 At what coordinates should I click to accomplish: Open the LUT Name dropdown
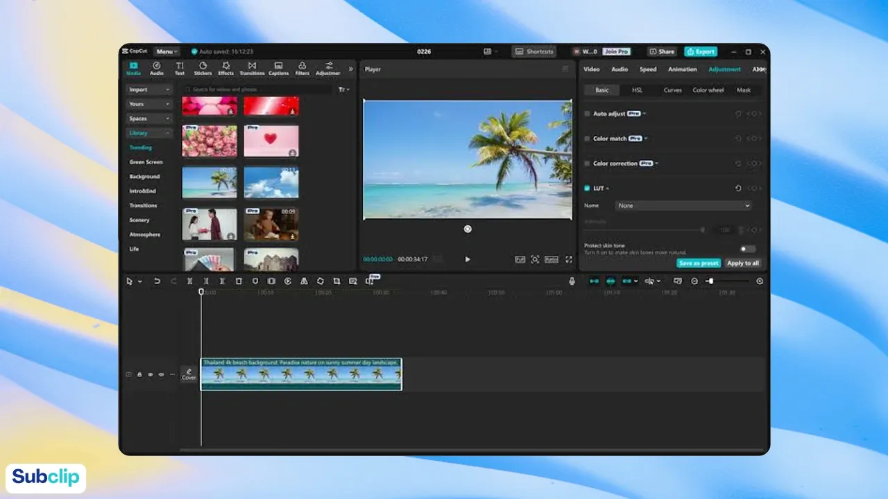[683, 206]
